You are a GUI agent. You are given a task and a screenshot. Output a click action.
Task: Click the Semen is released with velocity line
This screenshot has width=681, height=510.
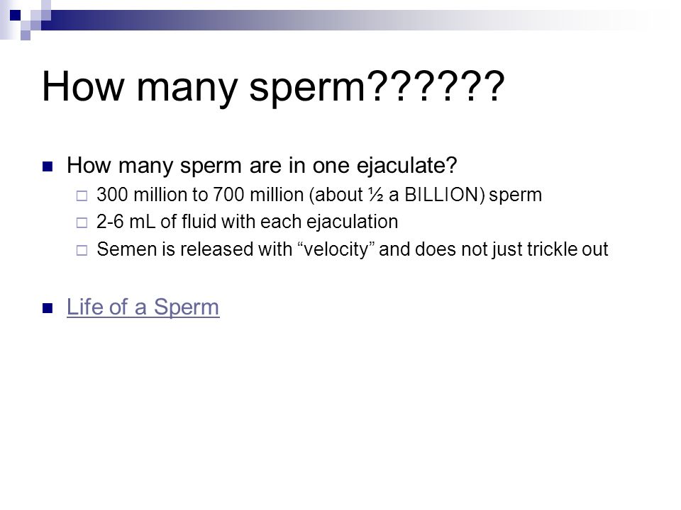(353, 249)
